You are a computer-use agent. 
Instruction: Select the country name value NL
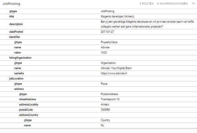(x=103, y=125)
